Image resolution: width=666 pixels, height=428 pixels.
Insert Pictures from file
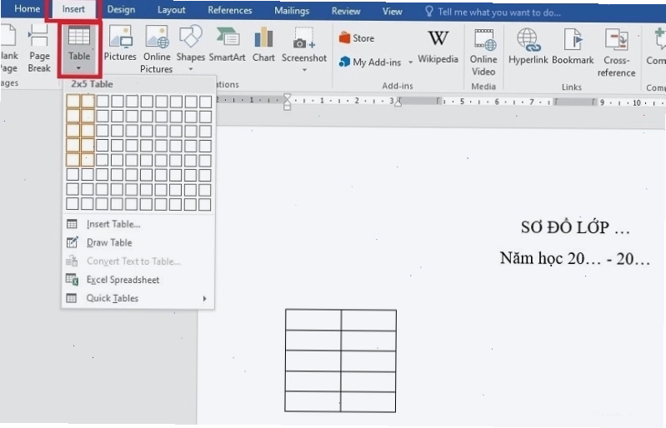pyautogui.click(x=120, y=43)
